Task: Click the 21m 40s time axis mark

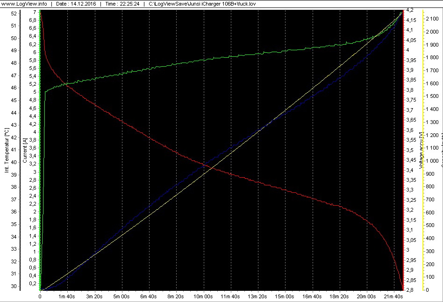Action: (393, 296)
